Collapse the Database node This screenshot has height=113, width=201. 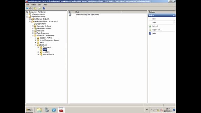click(35, 45)
